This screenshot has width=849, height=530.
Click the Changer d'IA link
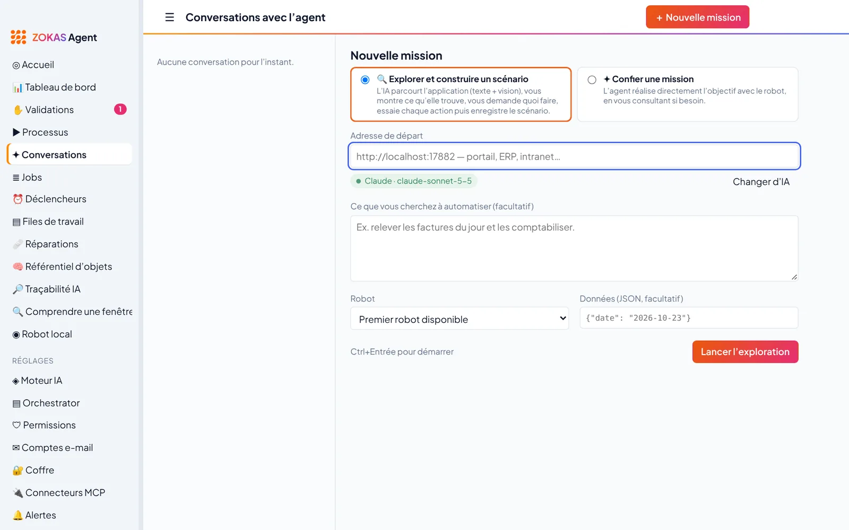[761, 182]
